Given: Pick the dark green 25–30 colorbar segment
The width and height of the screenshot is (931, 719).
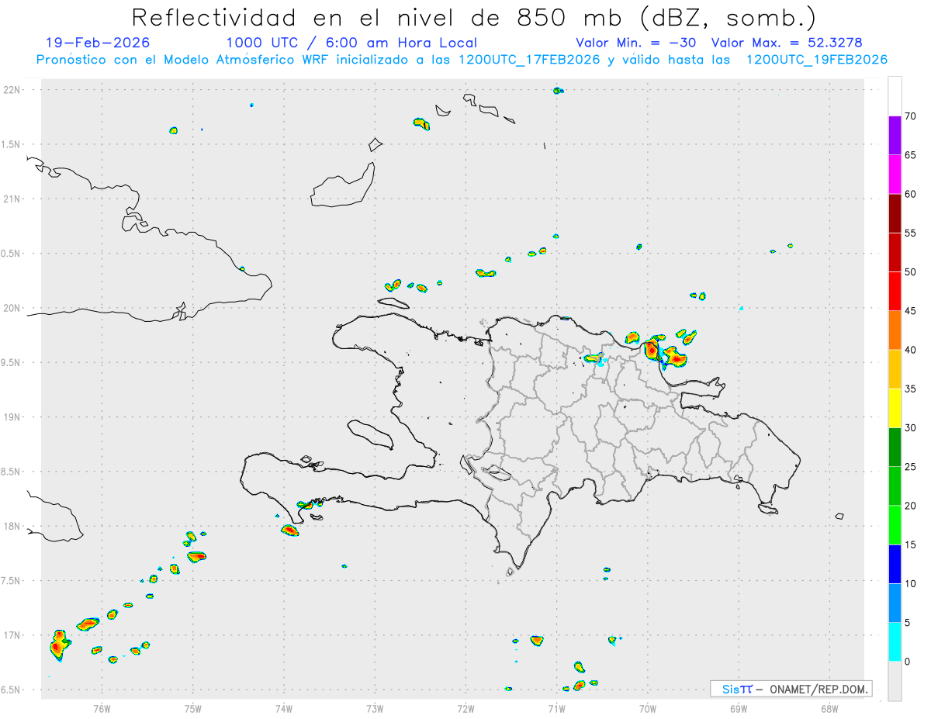Looking at the screenshot, I should click(895, 448).
